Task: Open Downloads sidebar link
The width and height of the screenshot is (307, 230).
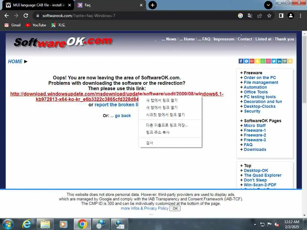Action: (255, 149)
